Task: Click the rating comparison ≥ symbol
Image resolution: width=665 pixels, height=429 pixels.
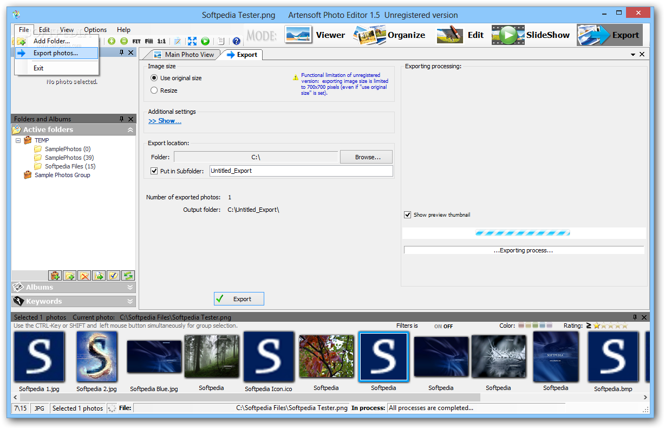Action: [x=588, y=326]
